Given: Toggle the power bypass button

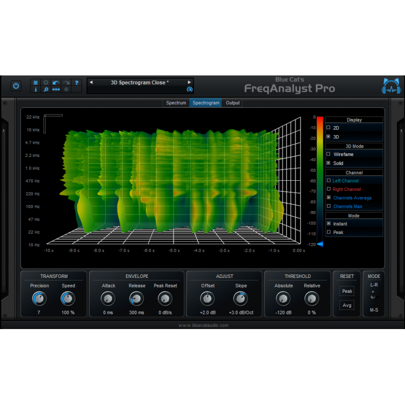Looking at the screenshot, I should pyautogui.click(x=16, y=85).
